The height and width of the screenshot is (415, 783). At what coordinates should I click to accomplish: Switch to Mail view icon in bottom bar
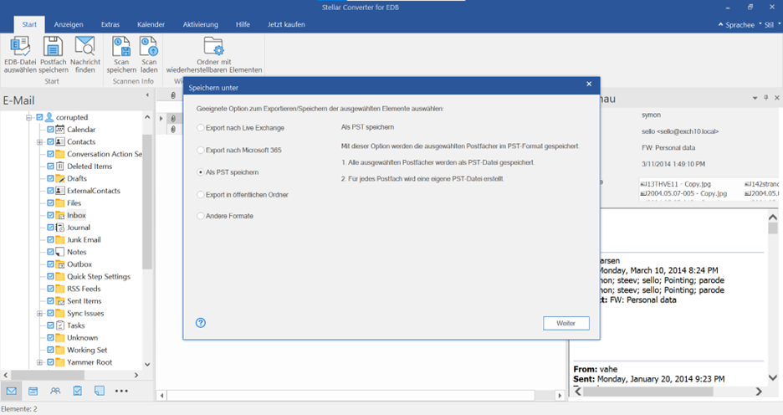[12, 391]
